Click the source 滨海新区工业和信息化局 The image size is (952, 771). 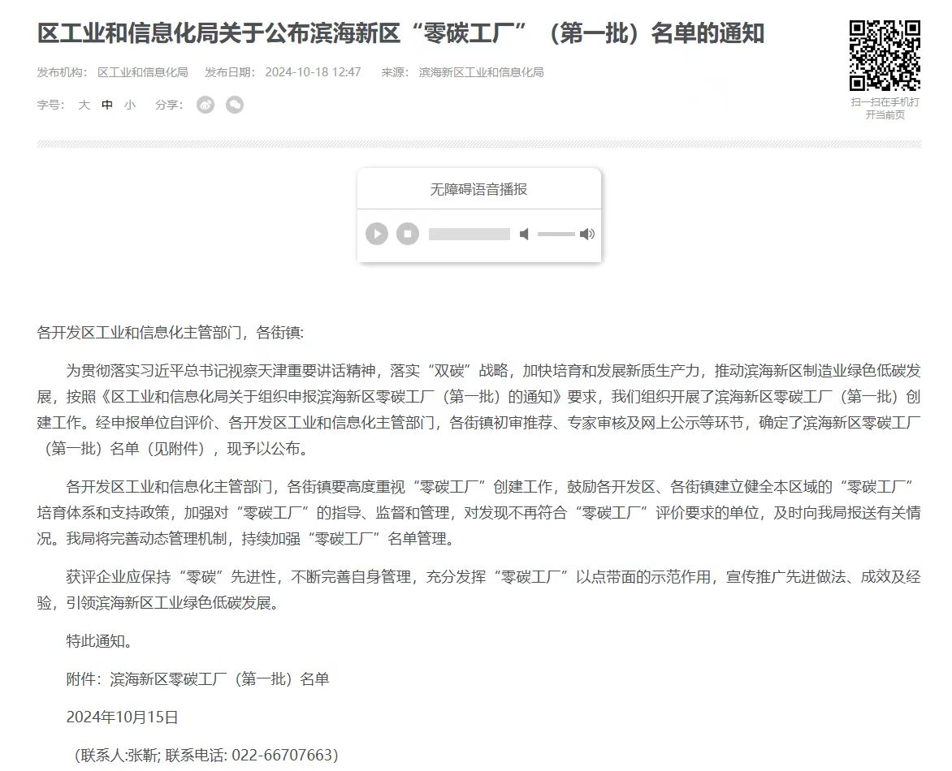(x=481, y=72)
